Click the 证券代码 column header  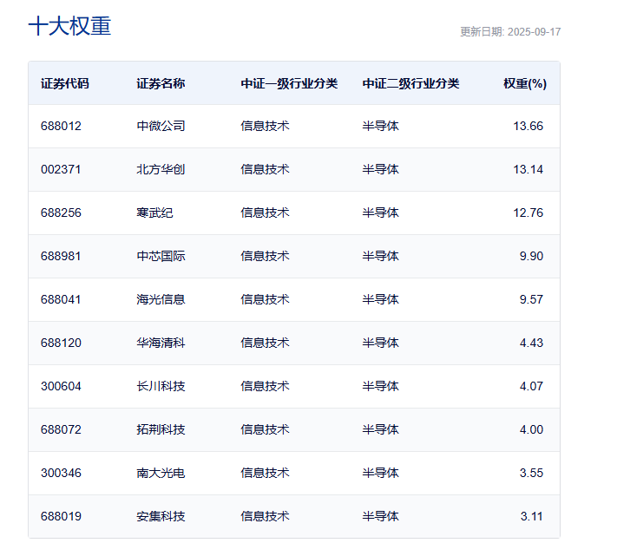point(65,84)
